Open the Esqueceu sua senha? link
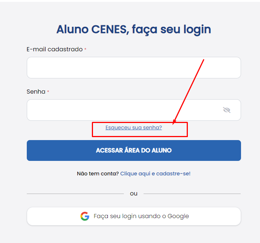 [134, 127]
